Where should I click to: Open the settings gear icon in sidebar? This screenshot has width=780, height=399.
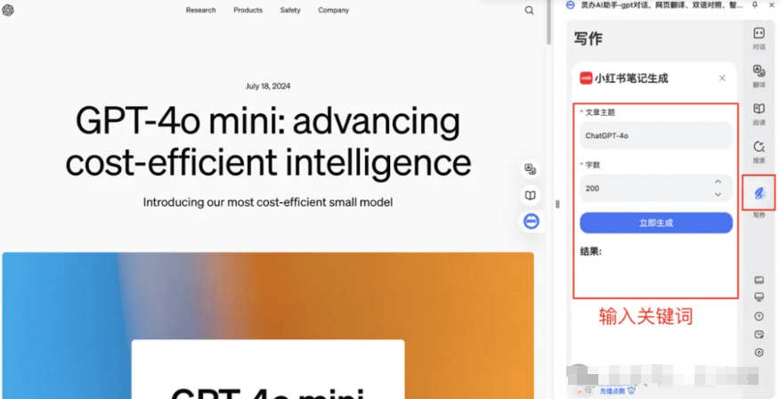[x=759, y=353]
